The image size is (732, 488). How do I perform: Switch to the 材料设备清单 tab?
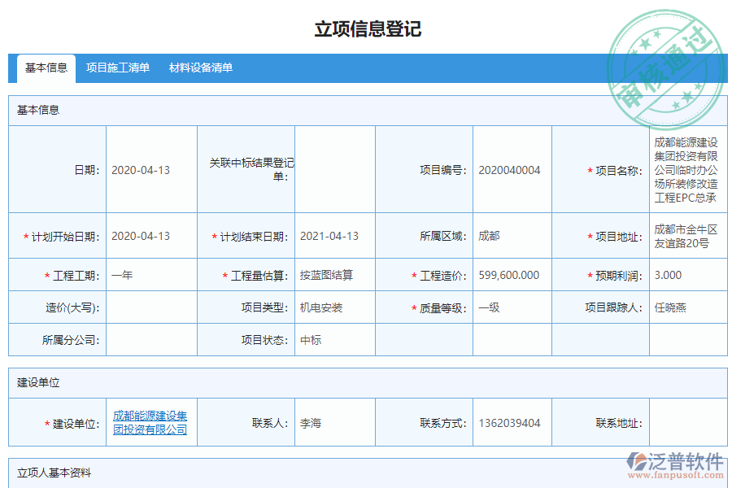(201, 68)
